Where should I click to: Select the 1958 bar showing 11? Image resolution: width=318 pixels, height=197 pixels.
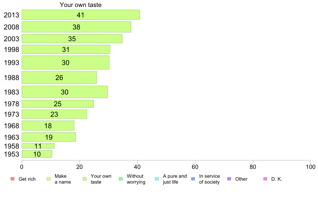click(38, 146)
